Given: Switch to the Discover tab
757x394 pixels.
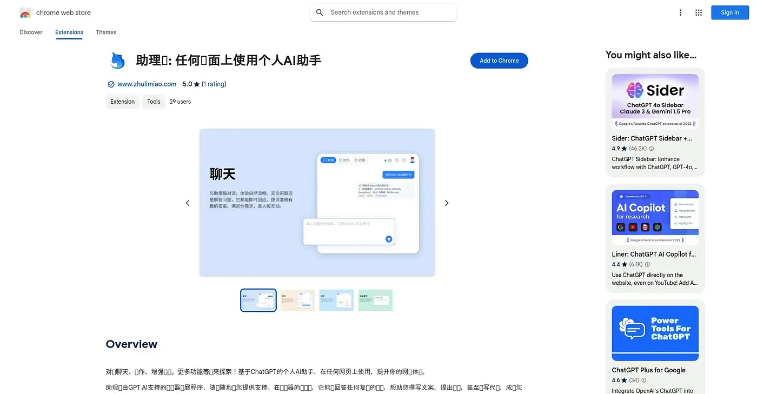Looking at the screenshot, I should coord(31,32).
